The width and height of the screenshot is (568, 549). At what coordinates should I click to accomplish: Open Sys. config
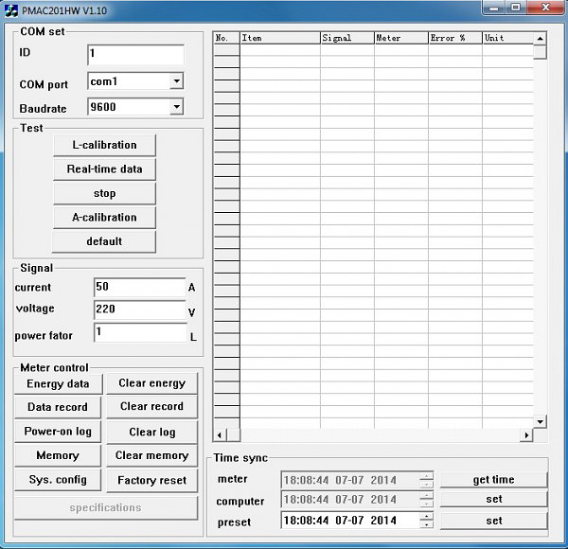tap(58, 480)
